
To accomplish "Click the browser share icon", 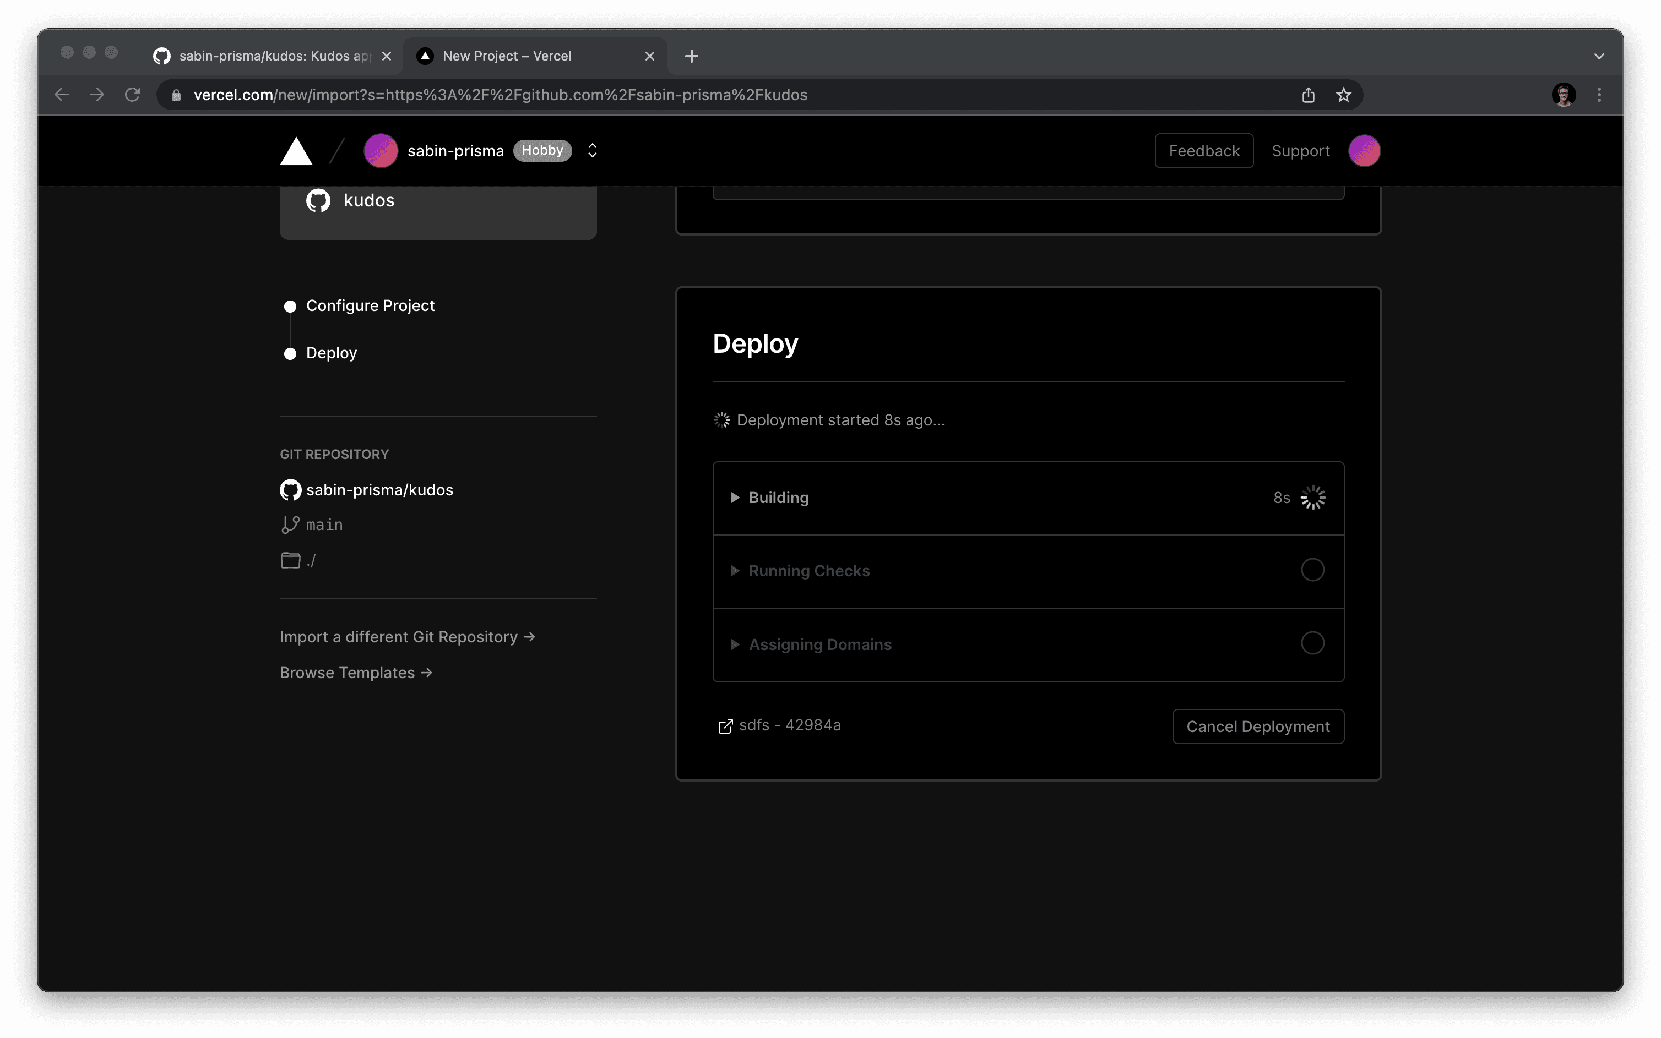I will click(1308, 95).
